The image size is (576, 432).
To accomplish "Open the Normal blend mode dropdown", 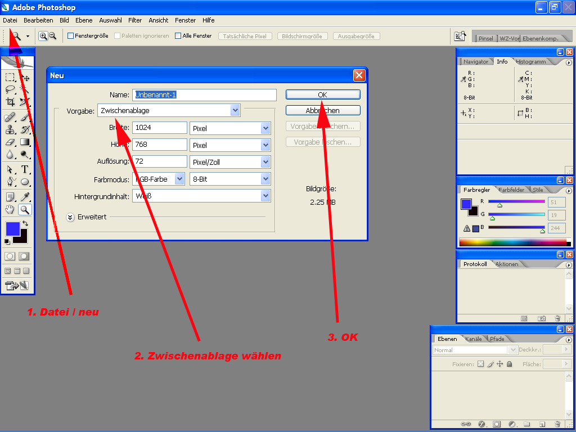I will tap(475, 350).
